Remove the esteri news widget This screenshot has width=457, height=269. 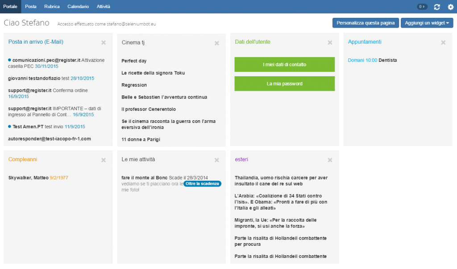(330, 160)
